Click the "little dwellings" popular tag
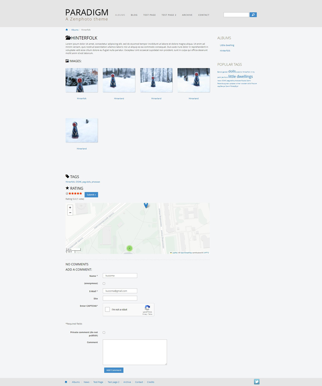The image size is (322, 386). (x=240, y=76)
